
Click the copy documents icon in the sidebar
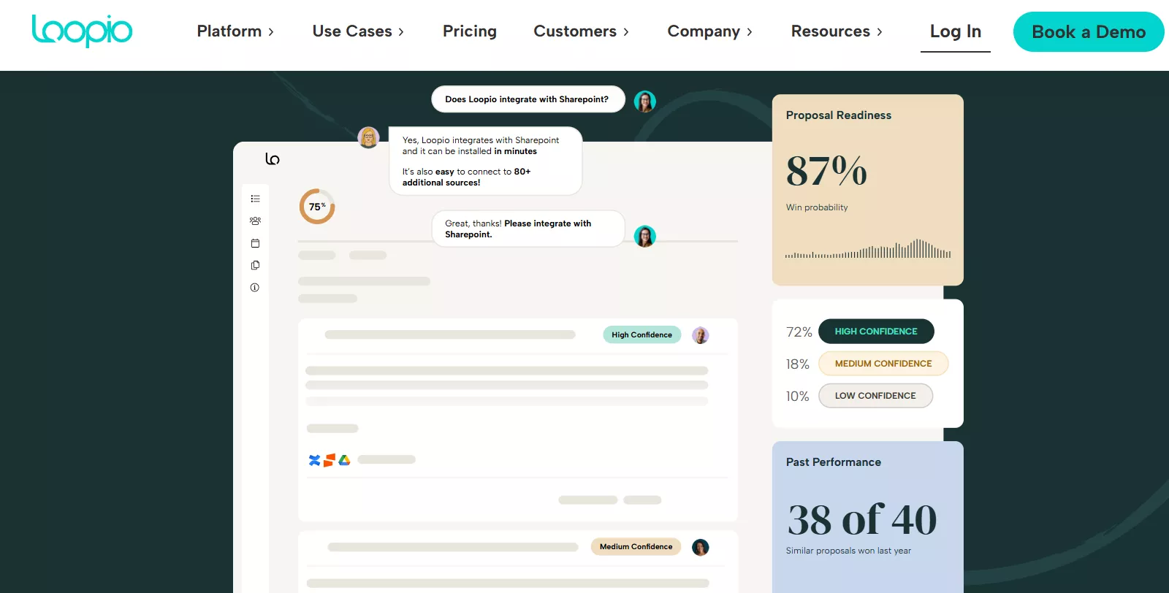[x=255, y=265]
